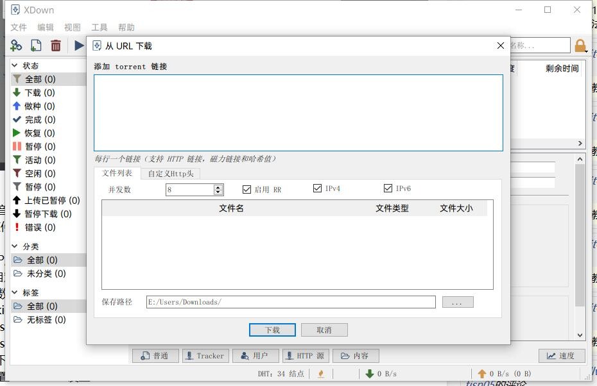
Task: Uncheck the IPv4 checkbox
Action: pos(317,189)
